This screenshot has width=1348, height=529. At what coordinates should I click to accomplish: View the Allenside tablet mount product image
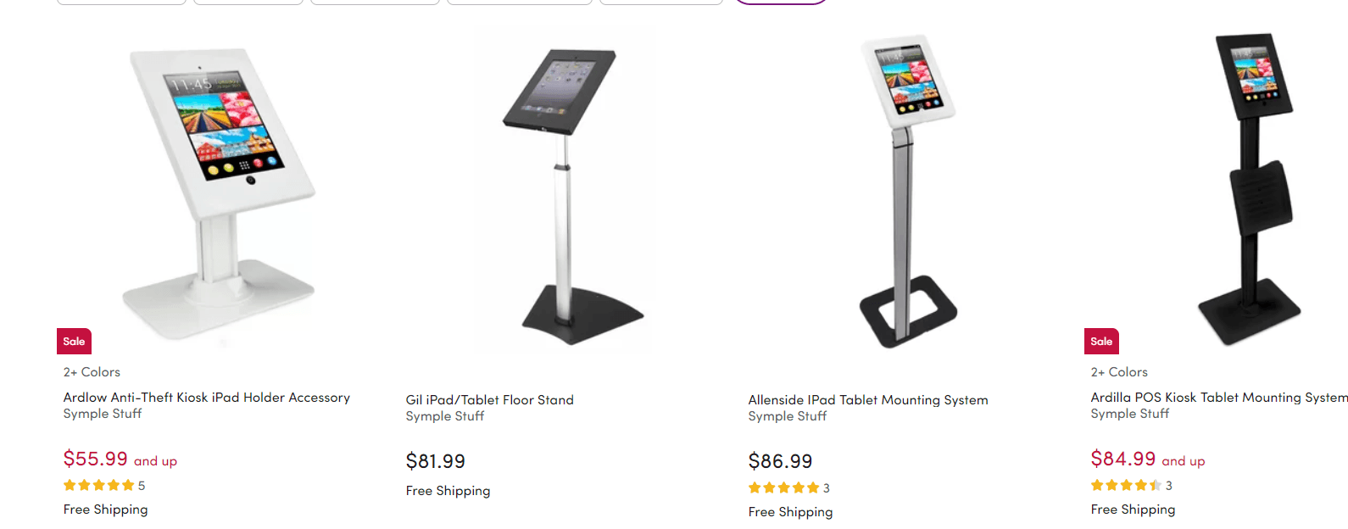pos(908,191)
